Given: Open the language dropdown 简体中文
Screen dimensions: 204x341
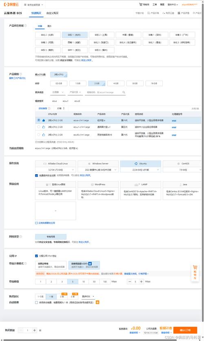Looking at the screenshot, I should [x=173, y=4].
